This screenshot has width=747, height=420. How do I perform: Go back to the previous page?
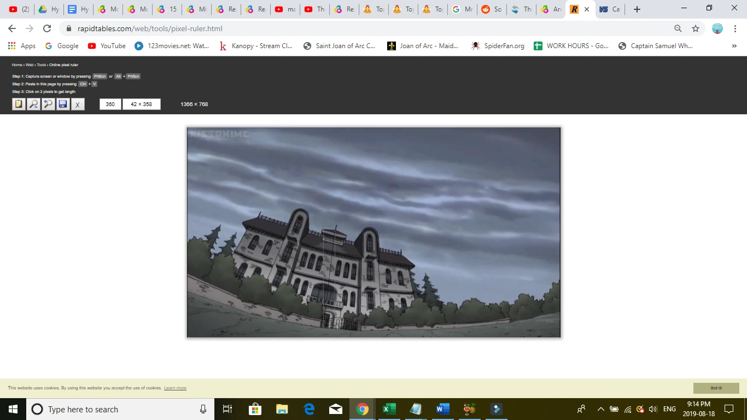[12, 28]
